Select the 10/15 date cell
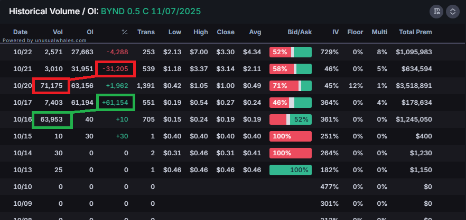The image size is (466, 220). tap(23, 136)
